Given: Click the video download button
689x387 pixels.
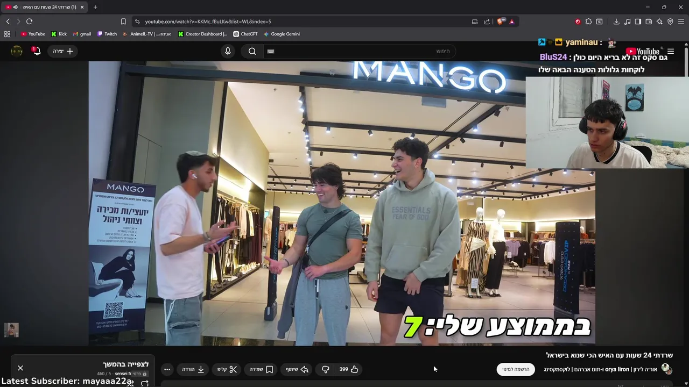Looking at the screenshot, I should [x=193, y=369].
